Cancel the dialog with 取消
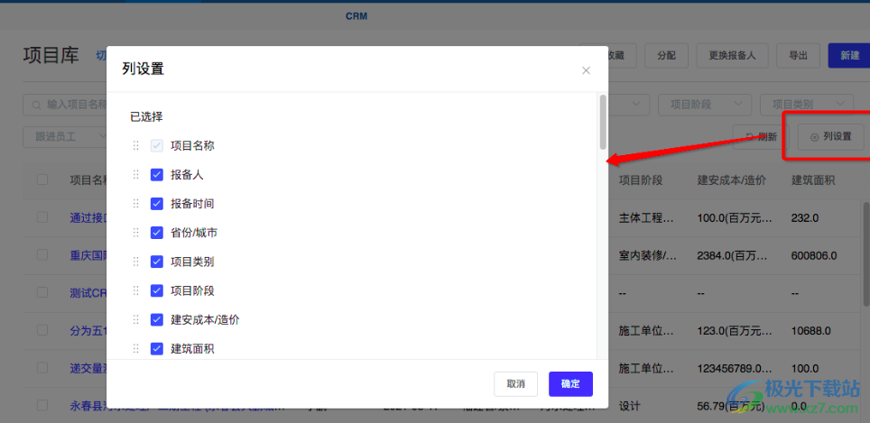Viewport: 870px width, 423px height. (515, 383)
